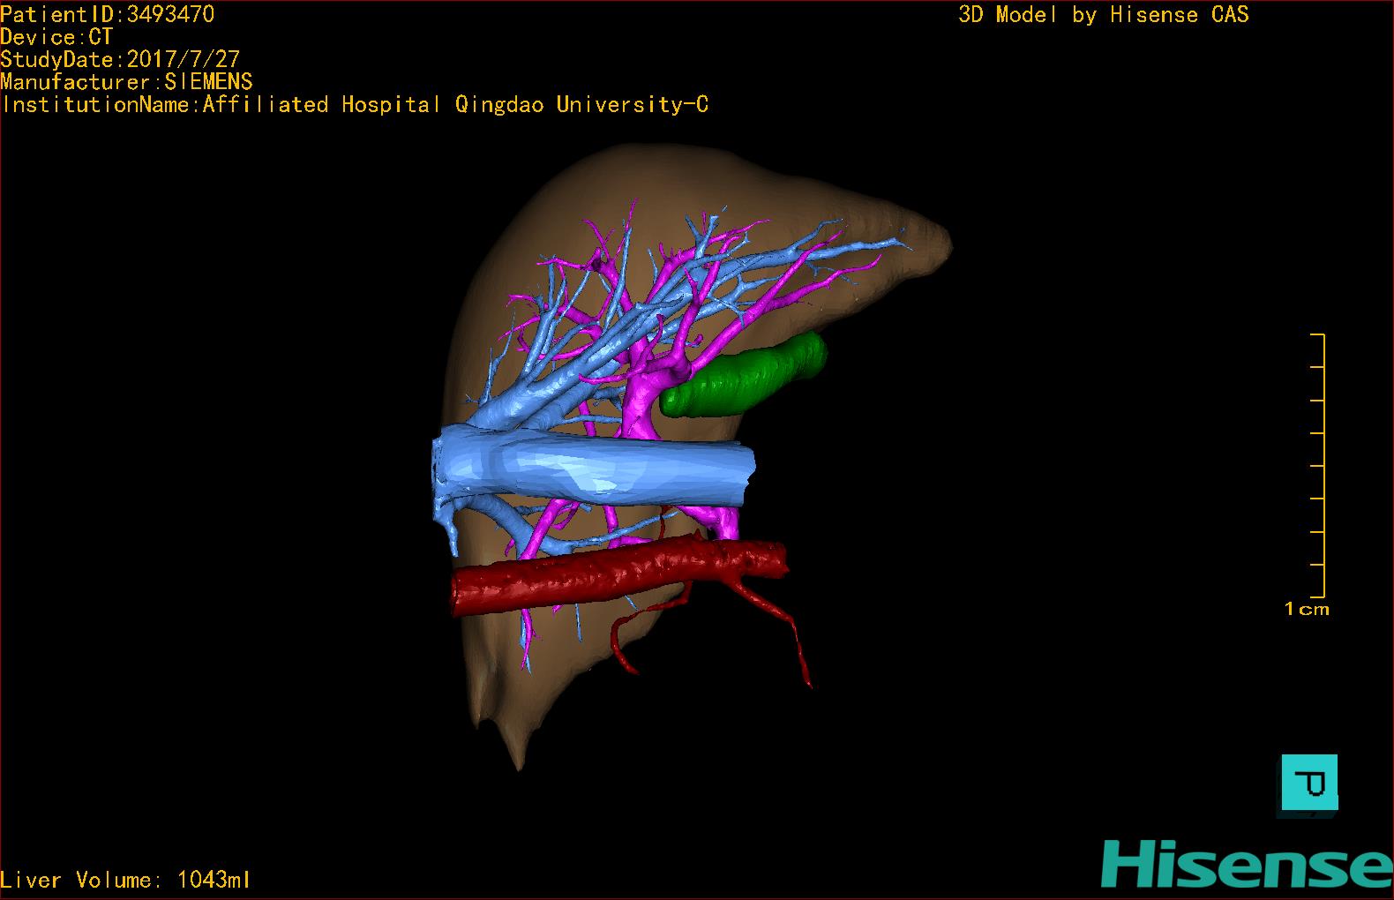Click the Device:CT overlay text

[x=56, y=37]
